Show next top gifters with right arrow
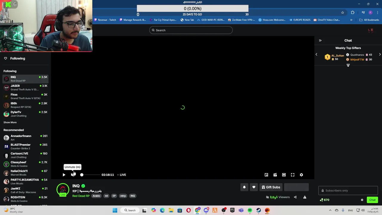 coord(380,55)
